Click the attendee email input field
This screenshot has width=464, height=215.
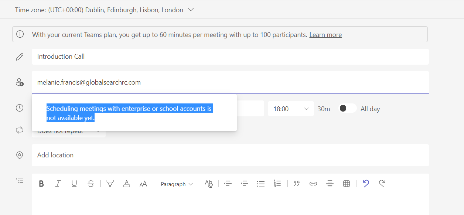(x=230, y=82)
